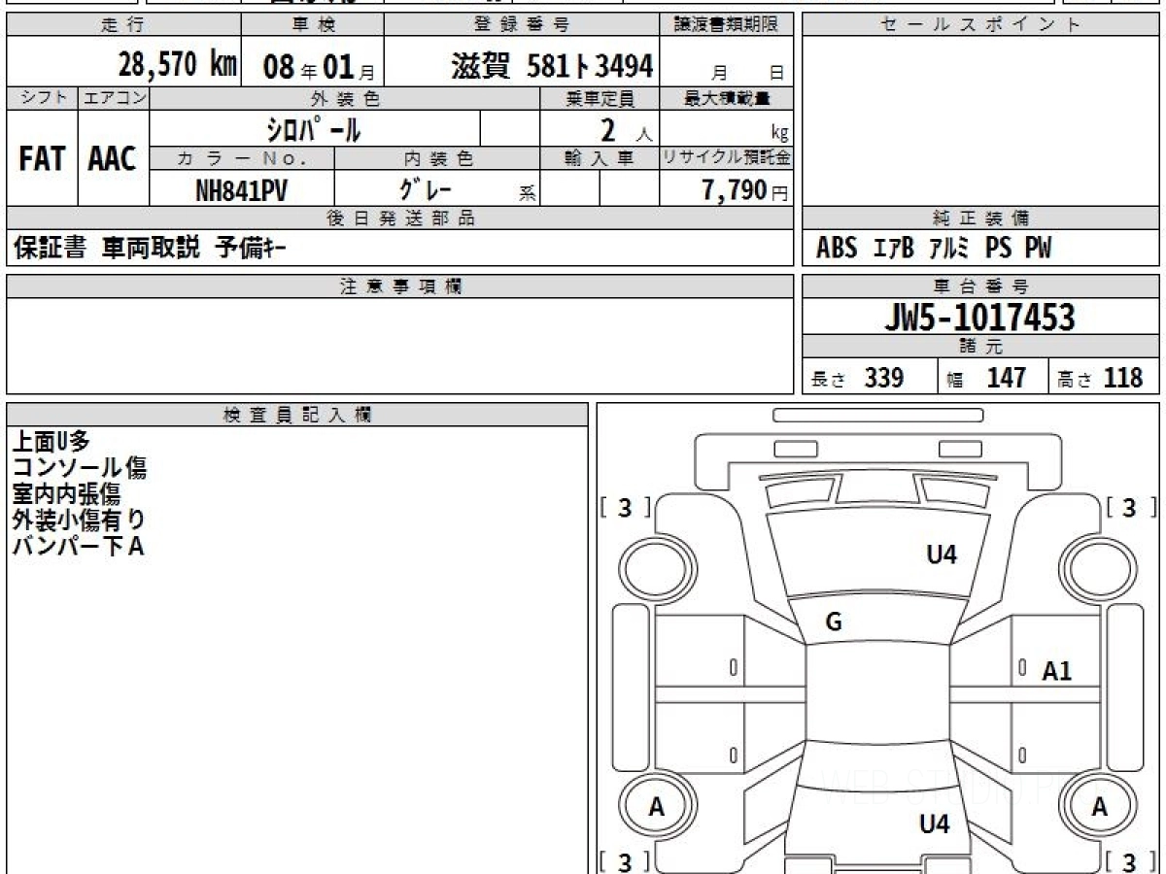
Task: Select seating capacity 2 人
Action: [x=626, y=129]
